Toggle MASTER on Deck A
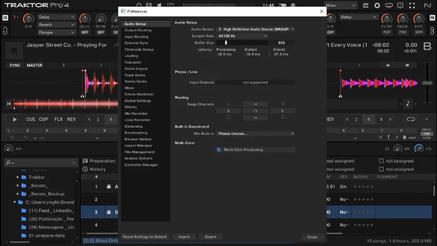The image size is (437, 246). (34, 65)
